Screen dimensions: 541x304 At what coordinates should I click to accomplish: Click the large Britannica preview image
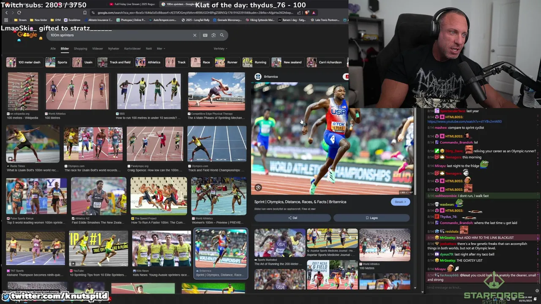point(332,138)
